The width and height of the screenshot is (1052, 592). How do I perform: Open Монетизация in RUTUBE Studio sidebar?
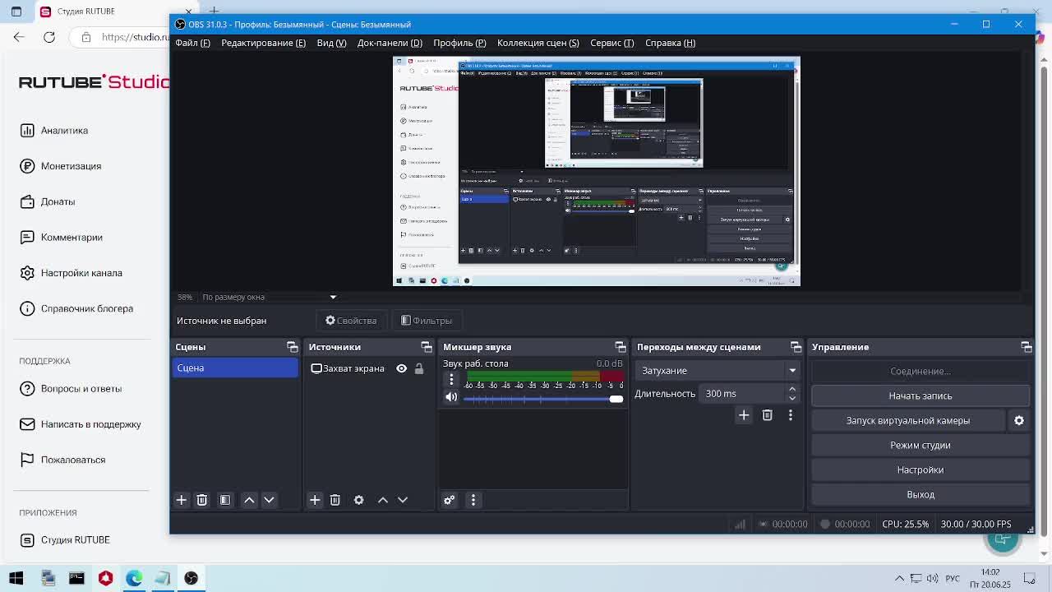click(61, 166)
